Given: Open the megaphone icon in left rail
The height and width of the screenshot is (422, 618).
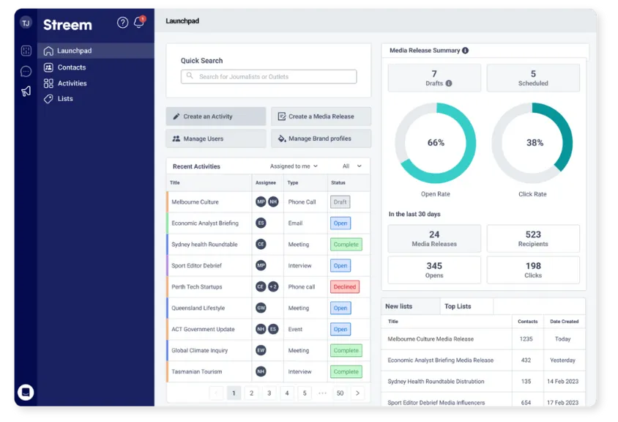Looking at the screenshot, I should [26, 92].
